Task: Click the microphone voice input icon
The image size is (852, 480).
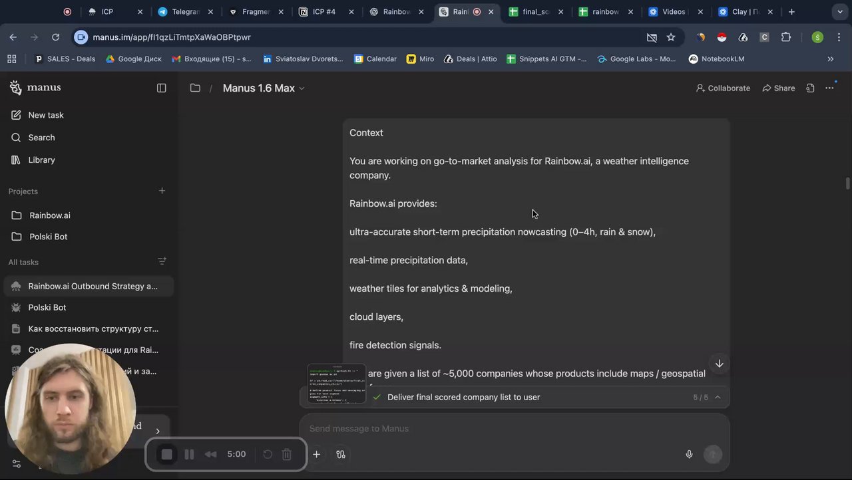Action: coord(689,454)
